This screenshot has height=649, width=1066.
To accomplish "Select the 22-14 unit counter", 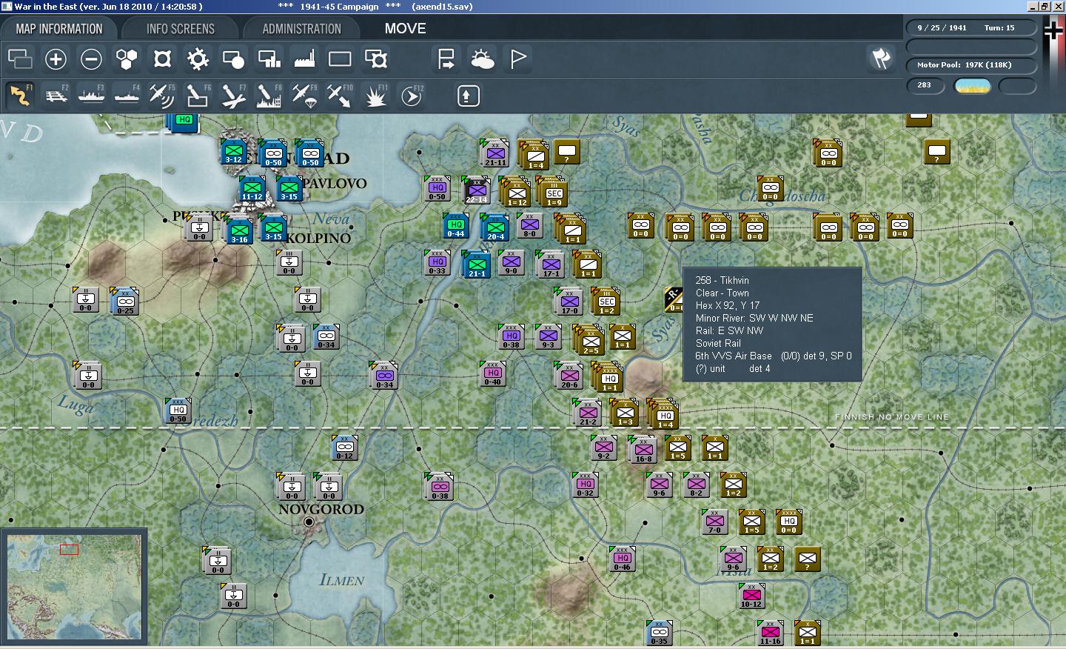I will 477,191.
